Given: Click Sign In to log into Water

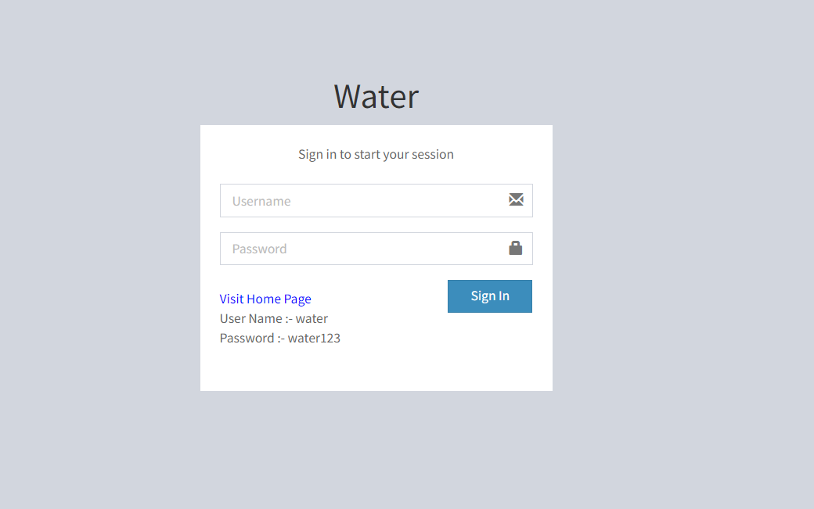Looking at the screenshot, I should click(489, 296).
